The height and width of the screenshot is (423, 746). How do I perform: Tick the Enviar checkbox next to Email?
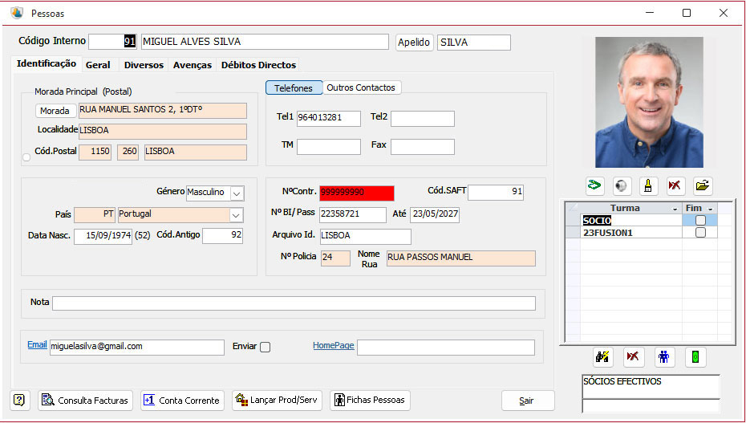pos(266,347)
